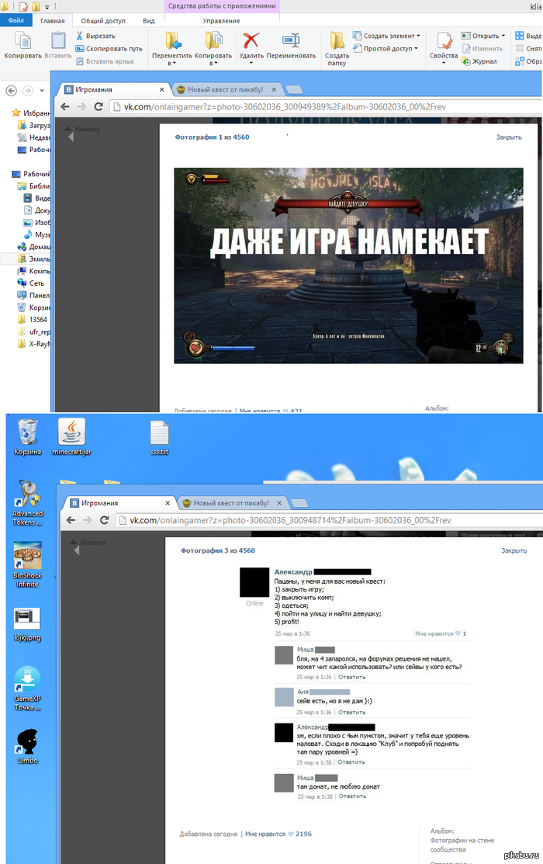Select Эмиль in navigation pane
Screen dimensions: 543x864
coord(33,259)
